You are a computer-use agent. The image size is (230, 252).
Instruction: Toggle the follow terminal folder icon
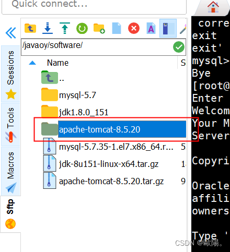(x=168, y=28)
